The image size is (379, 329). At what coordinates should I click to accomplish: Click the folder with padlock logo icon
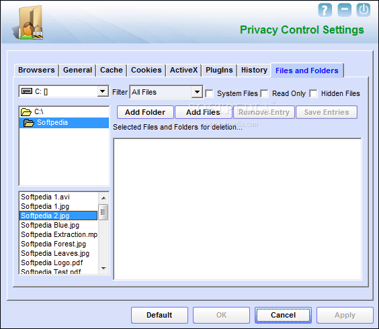tap(28, 23)
